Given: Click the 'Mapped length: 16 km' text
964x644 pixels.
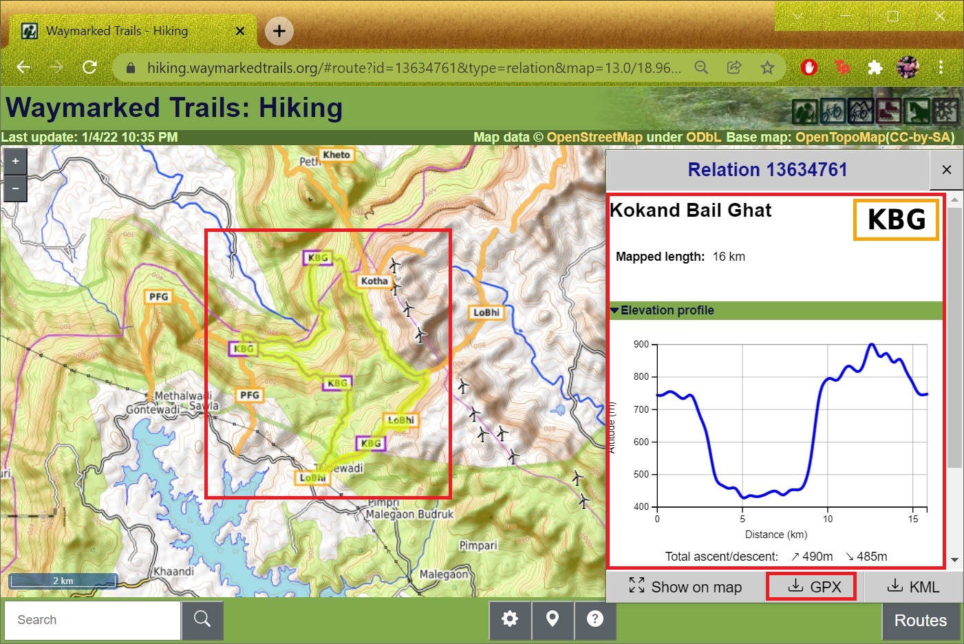Looking at the screenshot, I should coord(681,257).
